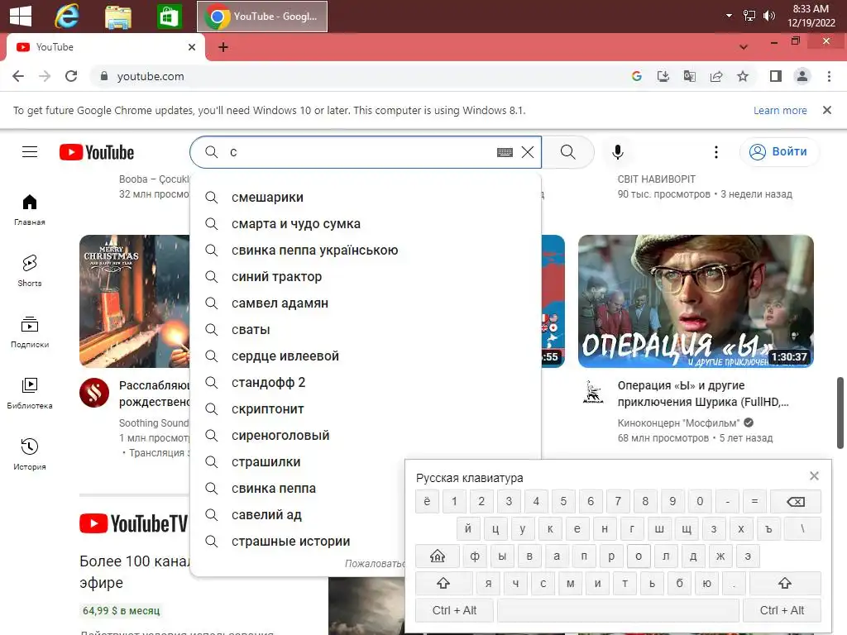This screenshot has height=635, width=847.
Task: Go to the Главная home section
Action: point(30,210)
